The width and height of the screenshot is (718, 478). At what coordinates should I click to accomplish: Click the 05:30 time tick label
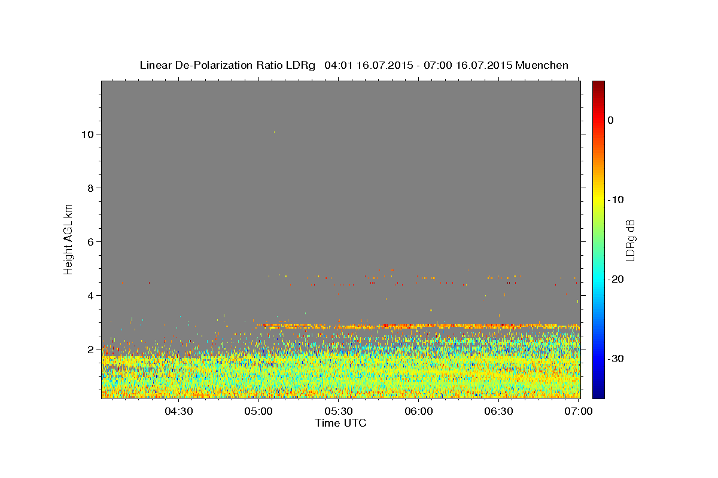[339, 411]
